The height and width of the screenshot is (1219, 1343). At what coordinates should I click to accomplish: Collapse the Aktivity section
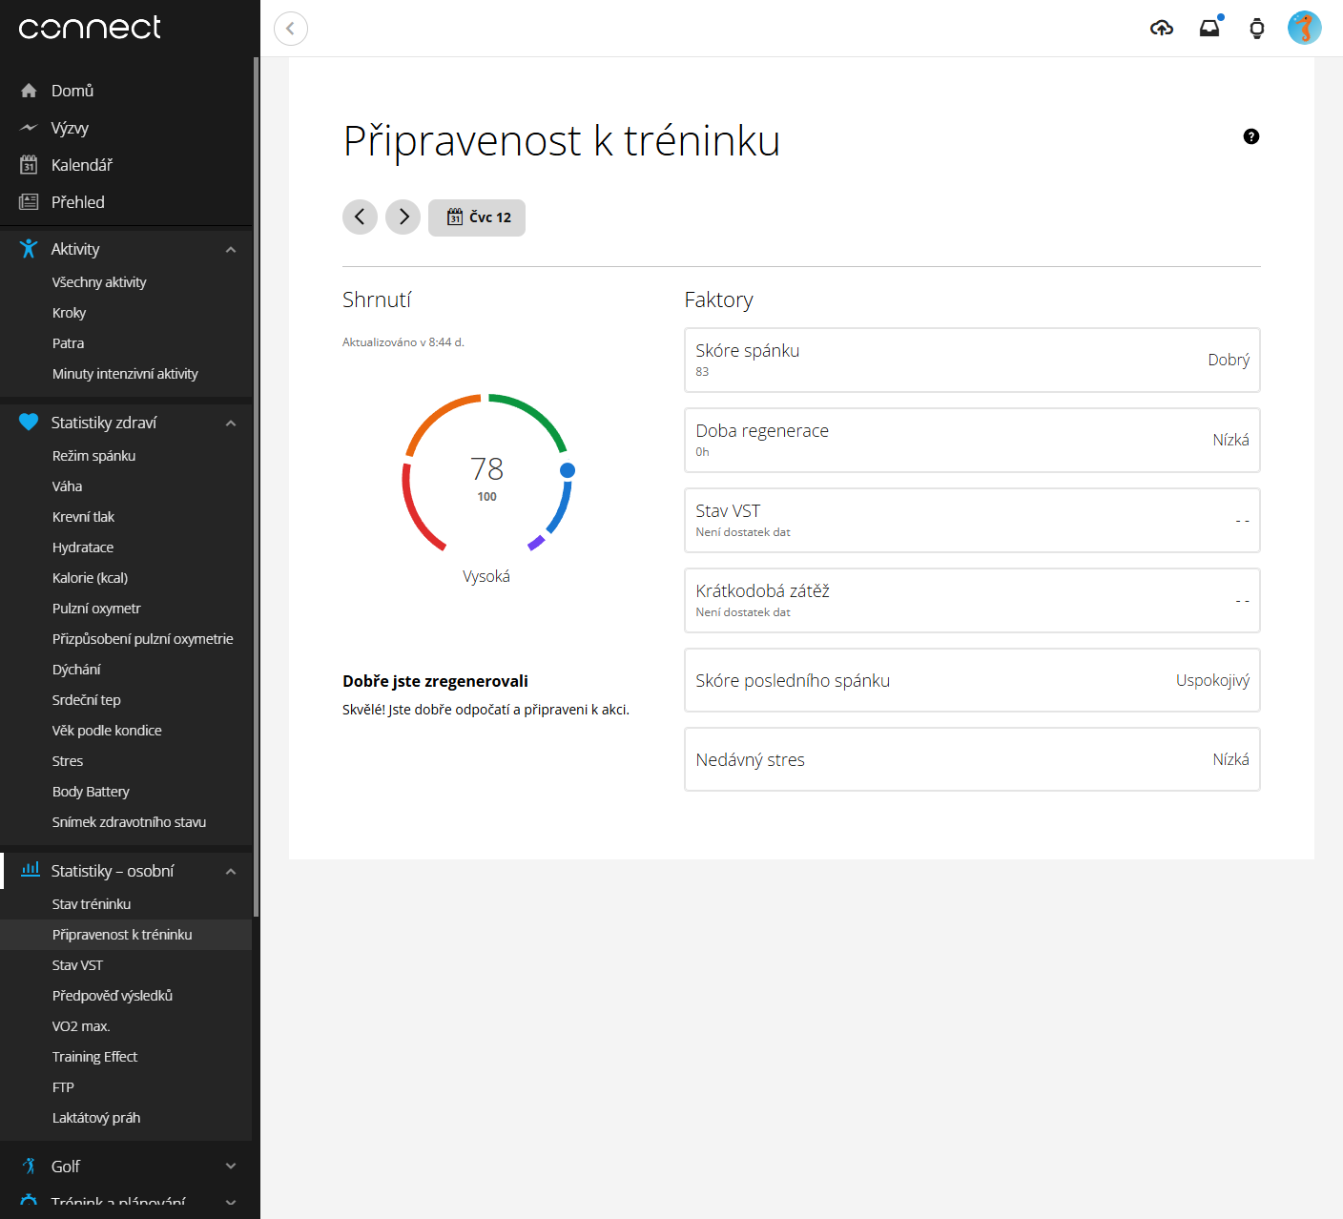tap(231, 250)
